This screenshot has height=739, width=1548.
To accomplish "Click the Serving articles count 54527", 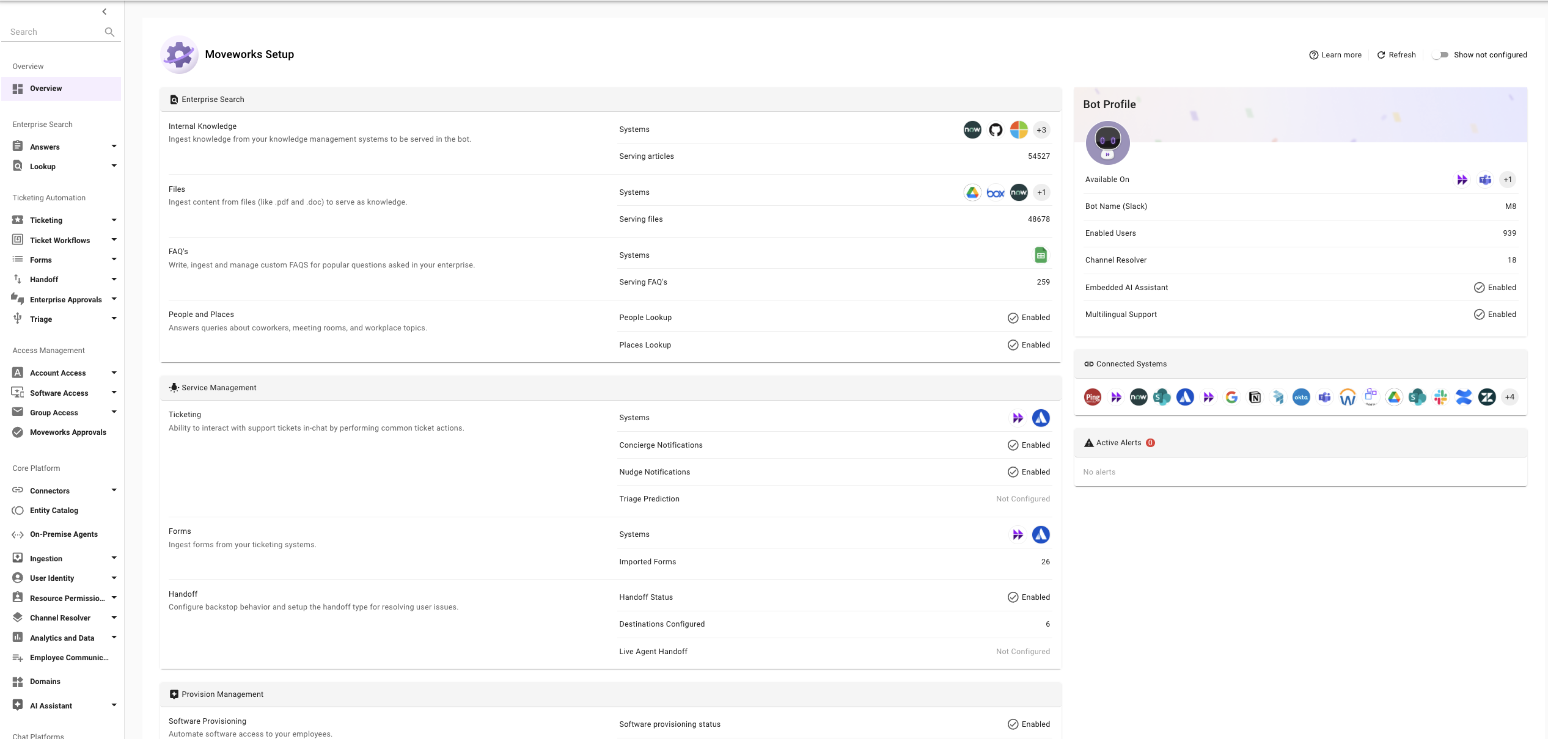I will click(1038, 156).
